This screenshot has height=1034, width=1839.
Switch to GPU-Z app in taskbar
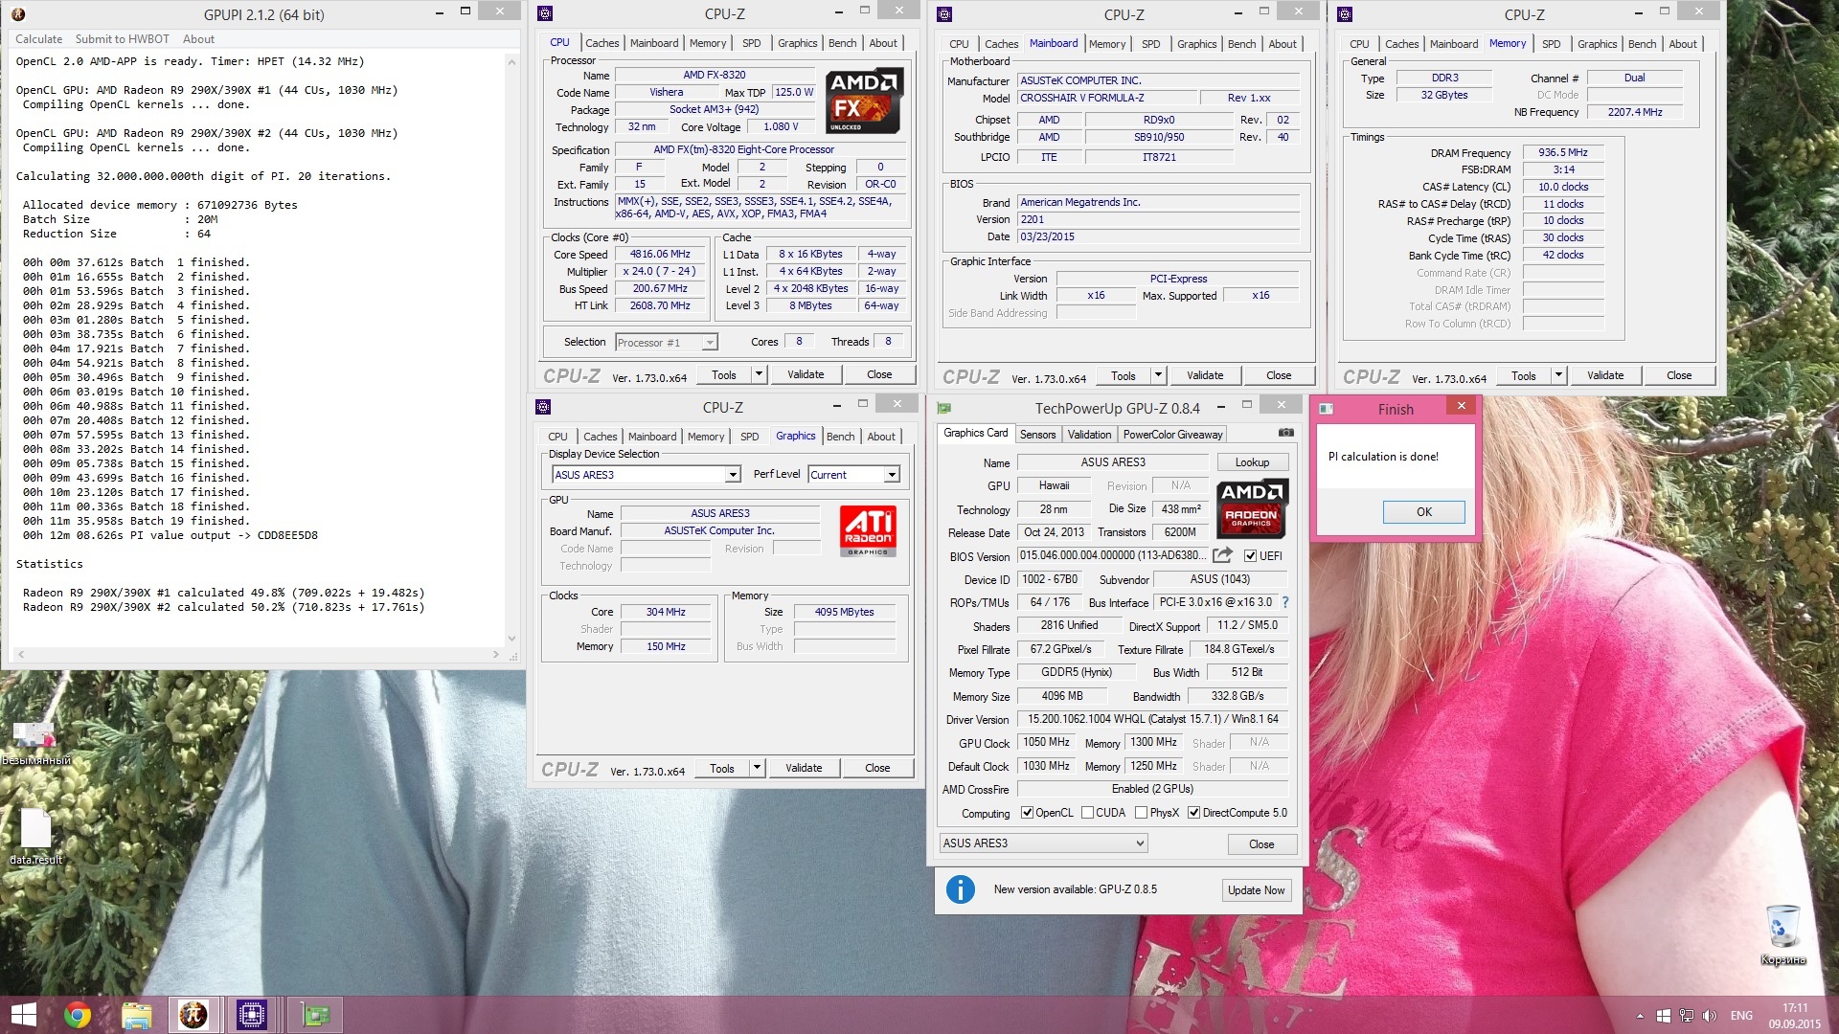314,1015
